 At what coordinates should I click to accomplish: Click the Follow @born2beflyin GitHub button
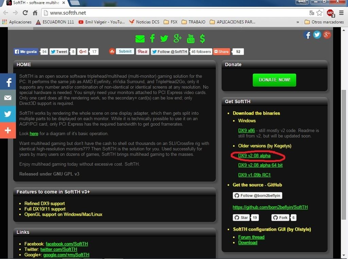[258, 195]
